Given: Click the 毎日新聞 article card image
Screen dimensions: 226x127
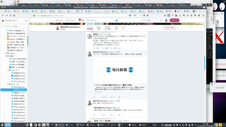Looking at the screenshot, I should (x=120, y=70).
